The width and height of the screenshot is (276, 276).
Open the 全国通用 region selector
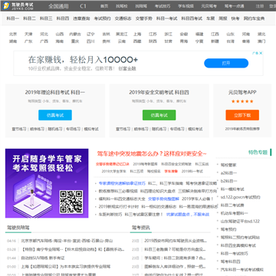coord(58,6)
